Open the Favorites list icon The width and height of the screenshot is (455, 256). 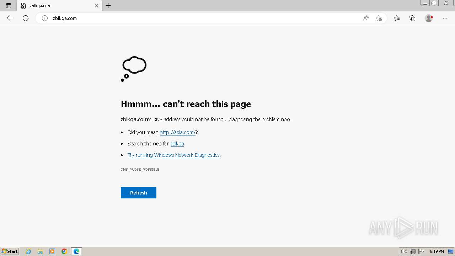[397, 18]
